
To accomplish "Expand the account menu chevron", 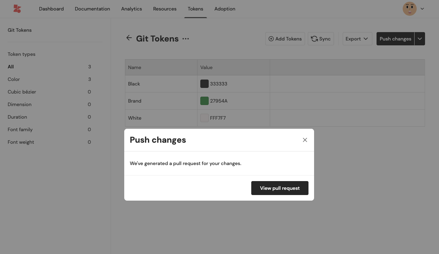I will (422, 9).
